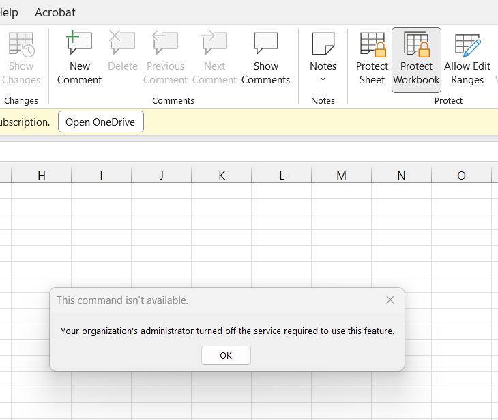Click OK in the error dialog
Screen dimensions: 498x420
pyautogui.click(x=226, y=355)
